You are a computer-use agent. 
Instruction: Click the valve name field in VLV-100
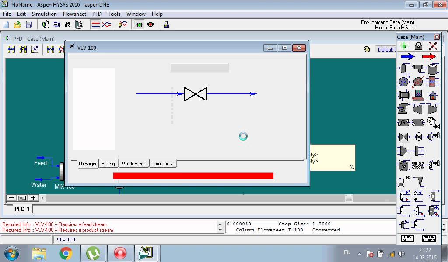(x=199, y=68)
